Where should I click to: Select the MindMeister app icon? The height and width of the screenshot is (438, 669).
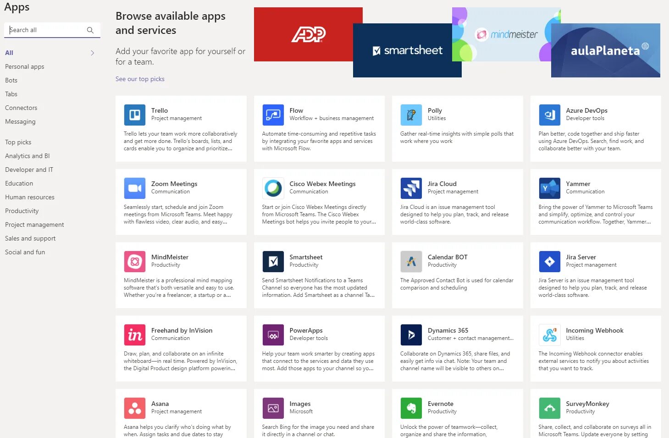[135, 262]
